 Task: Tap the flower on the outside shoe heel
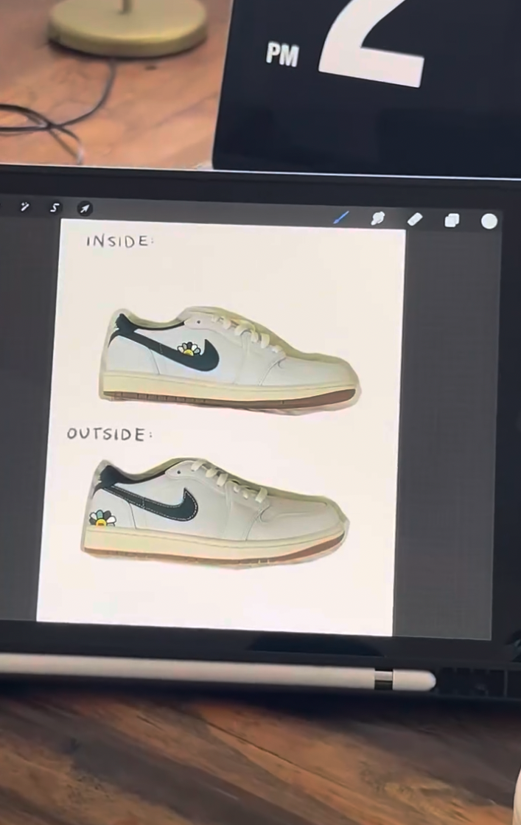point(102,518)
